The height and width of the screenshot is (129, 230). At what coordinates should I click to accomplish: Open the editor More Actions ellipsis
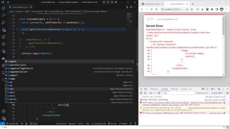tap(135, 7)
